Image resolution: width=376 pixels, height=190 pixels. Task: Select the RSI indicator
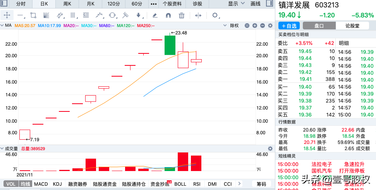pyautogui.click(x=197, y=184)
